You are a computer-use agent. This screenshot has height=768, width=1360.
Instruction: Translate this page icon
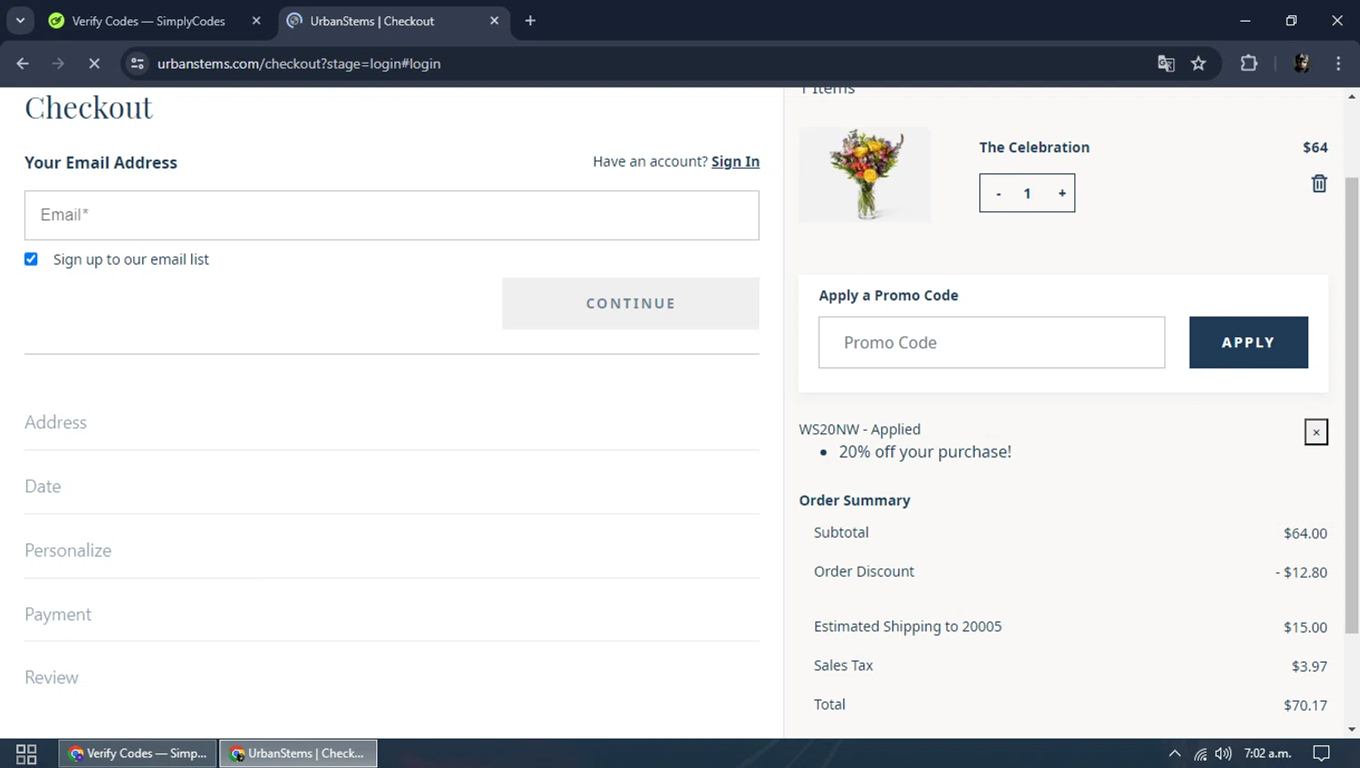pos(1166,63)
